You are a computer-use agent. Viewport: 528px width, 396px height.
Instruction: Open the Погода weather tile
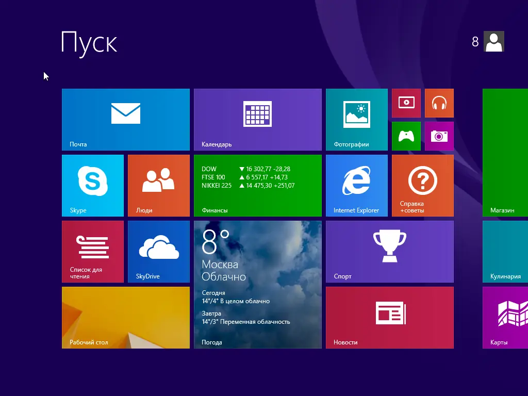tap(258, 285)
